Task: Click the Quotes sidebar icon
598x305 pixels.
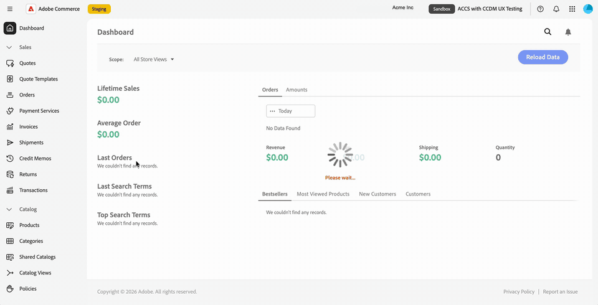Action: (x=10, y=63)
